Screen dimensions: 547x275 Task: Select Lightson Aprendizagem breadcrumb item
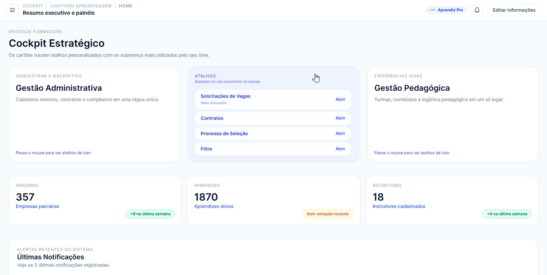(81, 6)
